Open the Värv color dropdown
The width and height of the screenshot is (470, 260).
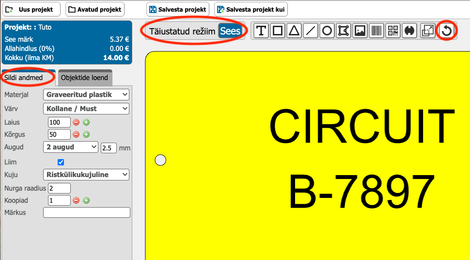coord(86,109)
